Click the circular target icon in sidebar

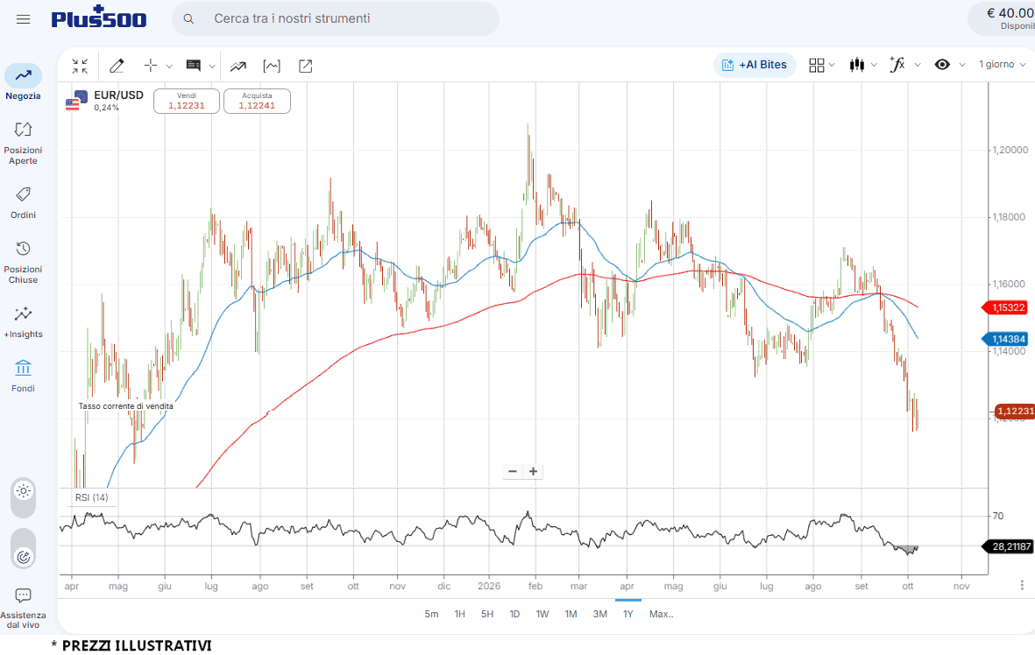23,558
